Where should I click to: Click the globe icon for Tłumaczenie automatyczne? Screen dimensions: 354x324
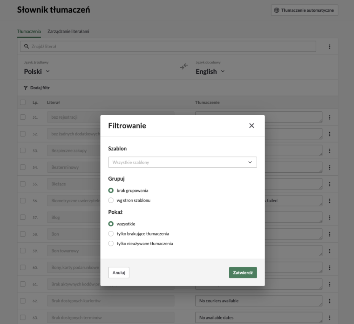pos(277,10)
